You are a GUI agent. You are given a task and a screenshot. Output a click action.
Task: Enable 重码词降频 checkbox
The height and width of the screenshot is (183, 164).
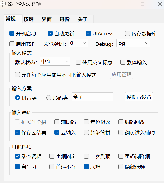[121, 156]
